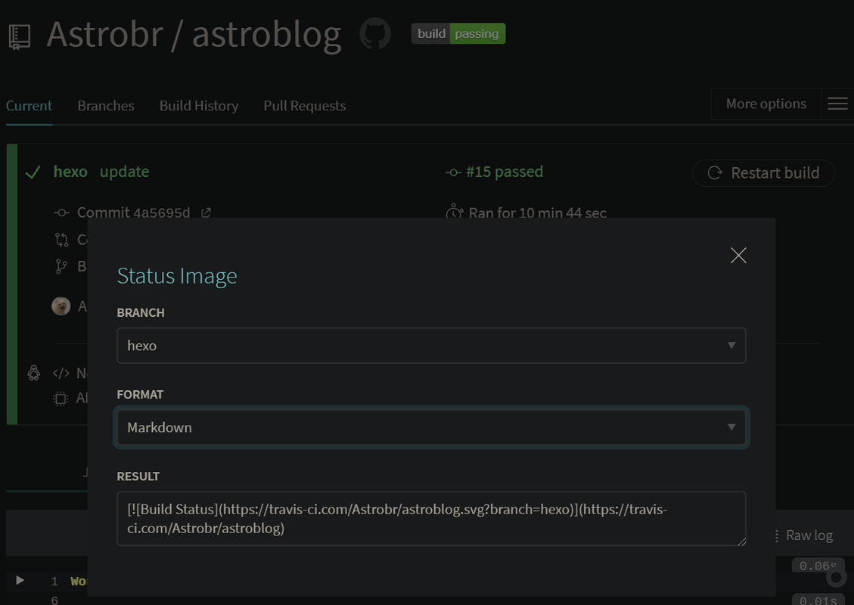Close the Status Image dialog with X
Image resolution: width=854 pixels, height=605 pixels.
(738, 255)
